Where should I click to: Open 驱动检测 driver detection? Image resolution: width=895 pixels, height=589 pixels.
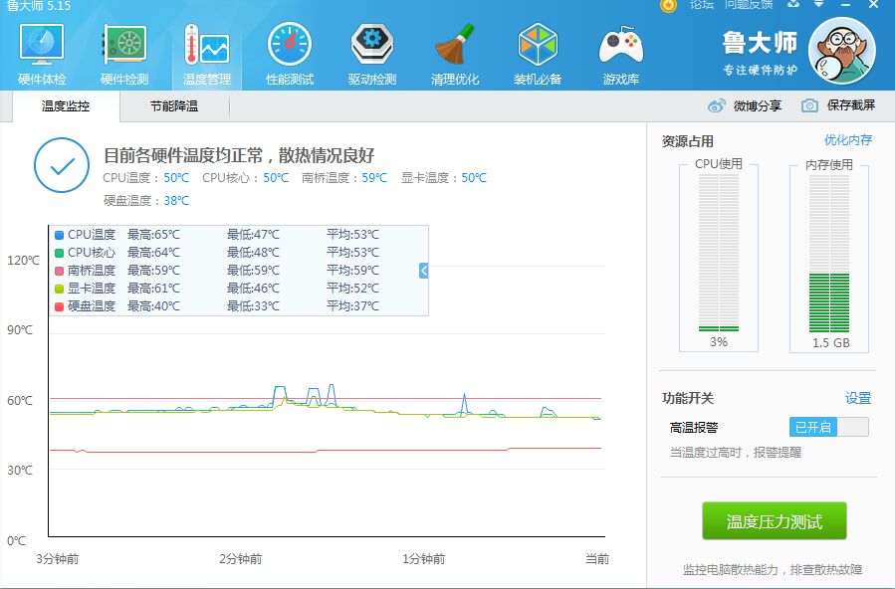[x=372, y=55]
